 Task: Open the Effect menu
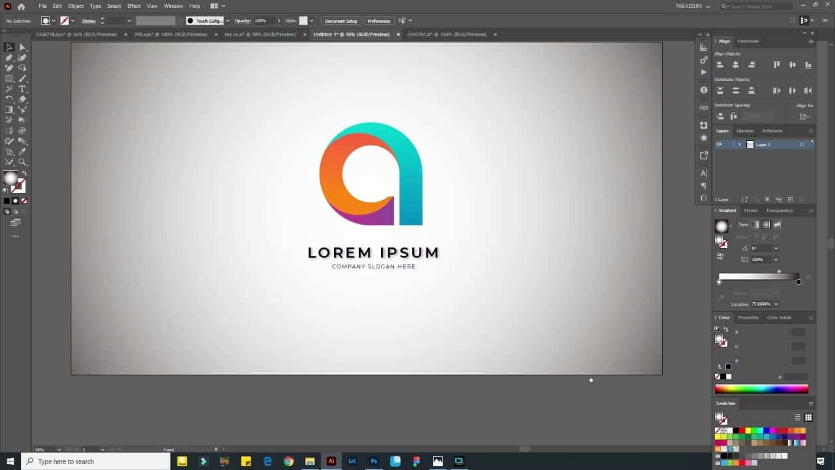pyautogui.click(x=134, y=6)
